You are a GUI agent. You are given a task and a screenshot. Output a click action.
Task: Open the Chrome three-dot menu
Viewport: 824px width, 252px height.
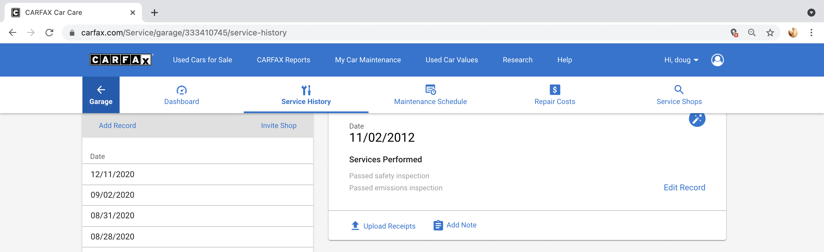811,33
